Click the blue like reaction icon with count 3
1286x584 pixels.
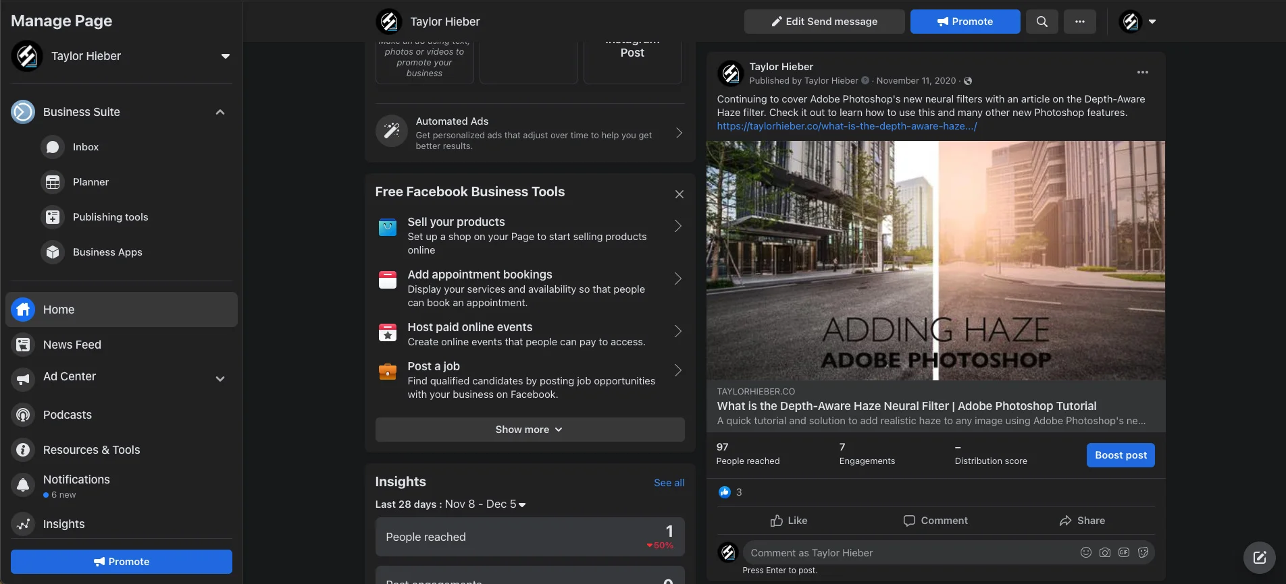tap(725, 492)
